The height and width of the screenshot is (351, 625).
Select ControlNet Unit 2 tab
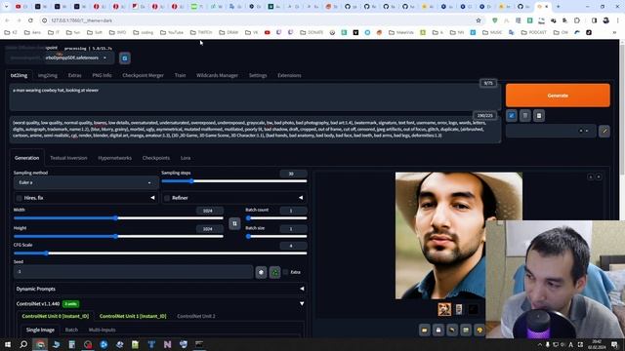click(196, 316)
